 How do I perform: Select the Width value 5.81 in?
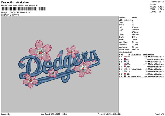point(161,9)
